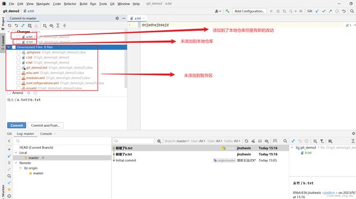Click Git Push arrow icon

[330, 11]
